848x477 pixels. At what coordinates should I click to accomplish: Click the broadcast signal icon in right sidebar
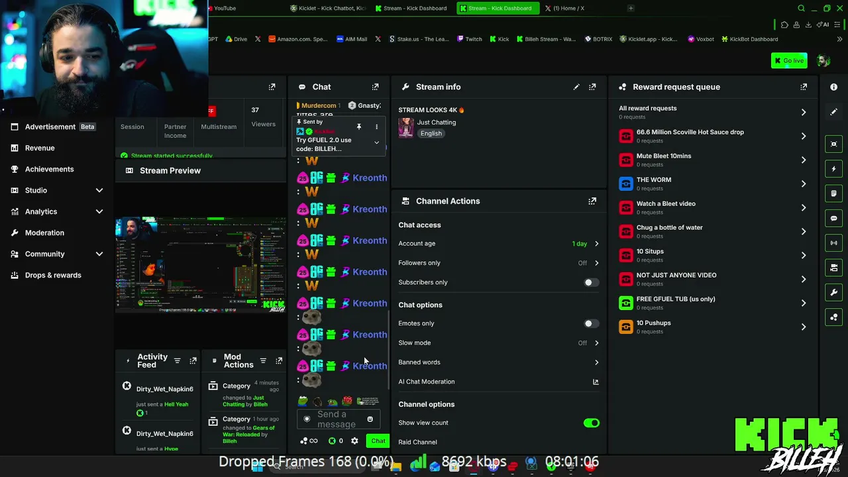pyautogui.click(x=833, y=242)
